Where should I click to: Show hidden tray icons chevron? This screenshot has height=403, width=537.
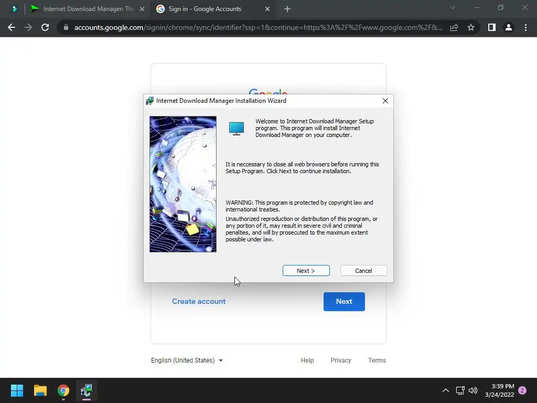tap(446, 390)
